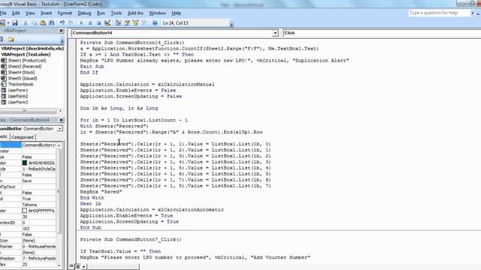Click the Procedure View button at bottom left
Image resolution: width=481 pixels, height=270 pixels.
click(x=71, y=266)
